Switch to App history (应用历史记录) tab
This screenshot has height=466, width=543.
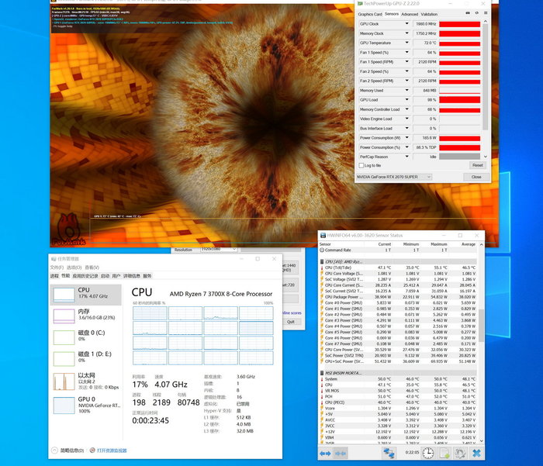pyautogui.click(x=85, y=276)
